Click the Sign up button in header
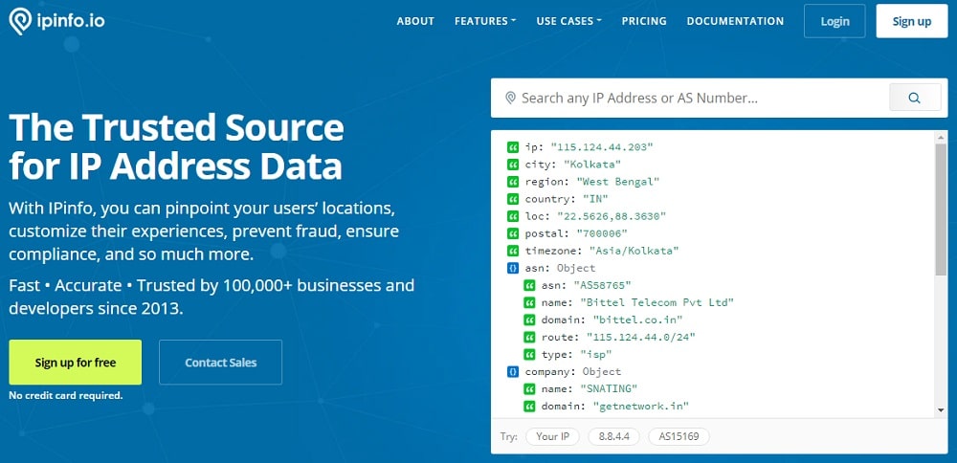This screenshot has height=463, width=957. coord(912,21)
